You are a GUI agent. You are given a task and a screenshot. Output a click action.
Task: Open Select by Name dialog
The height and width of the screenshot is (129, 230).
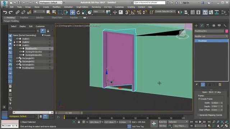[x=54, y=12]
